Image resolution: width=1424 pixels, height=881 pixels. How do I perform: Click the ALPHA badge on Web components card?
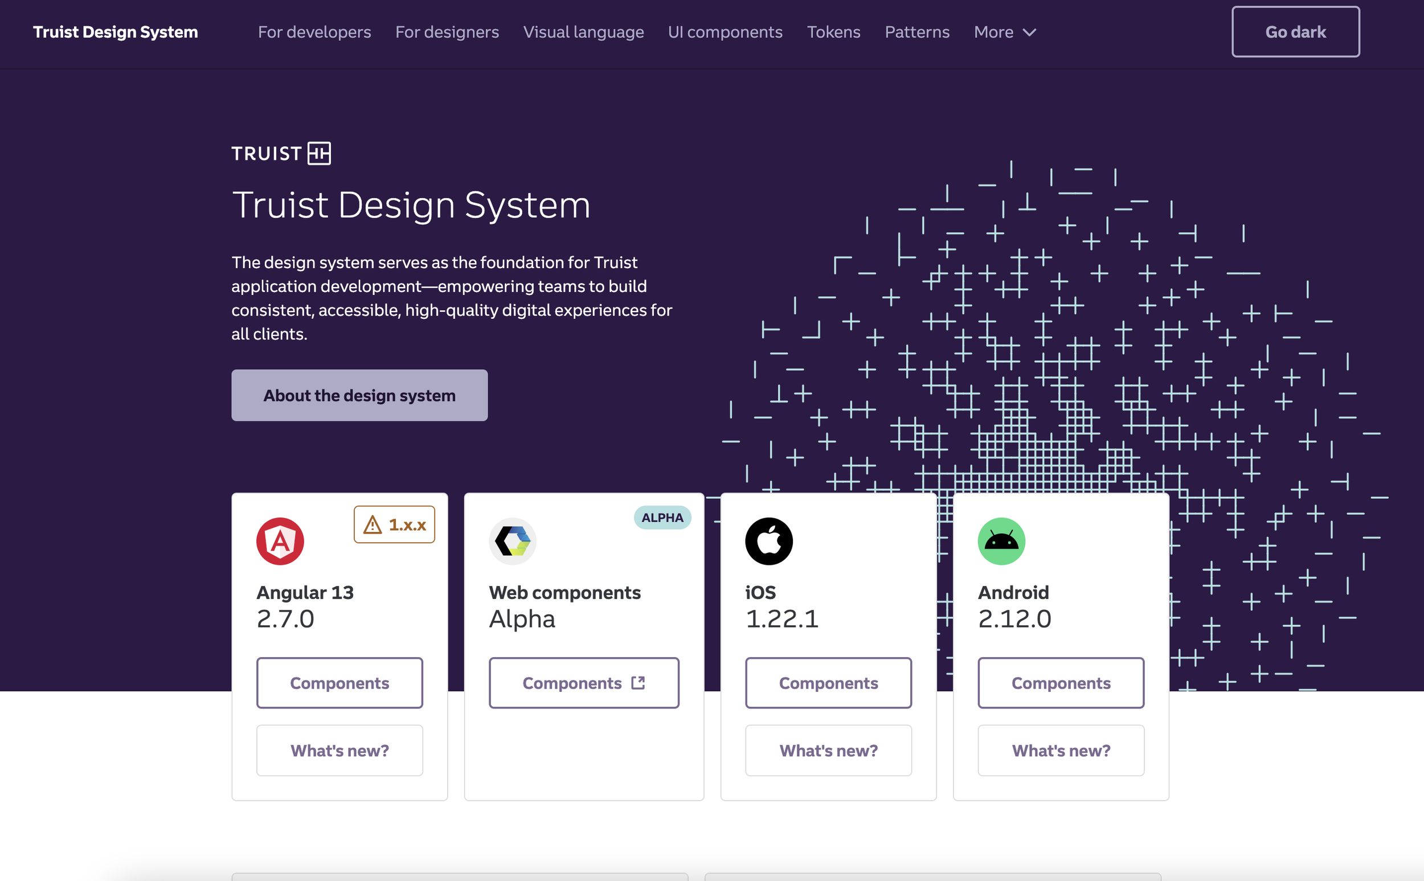[x=662, y=518]
